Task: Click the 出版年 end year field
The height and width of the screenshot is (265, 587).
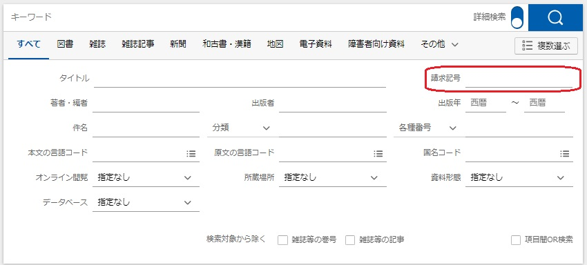Action: 544,104
